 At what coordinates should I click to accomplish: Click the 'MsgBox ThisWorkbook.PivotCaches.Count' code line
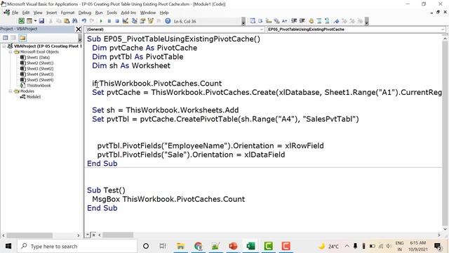(168, 199)
